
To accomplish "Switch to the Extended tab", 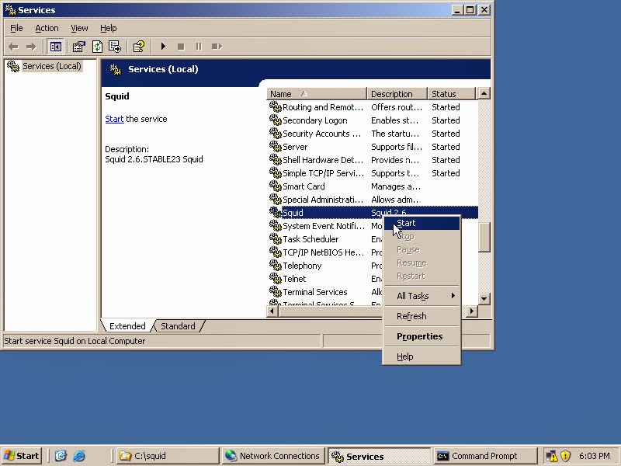I will pyautogui.click(x=127, y=326).
